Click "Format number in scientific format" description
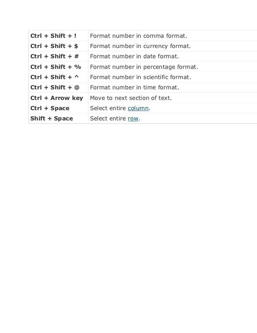 tap(141, 77)
